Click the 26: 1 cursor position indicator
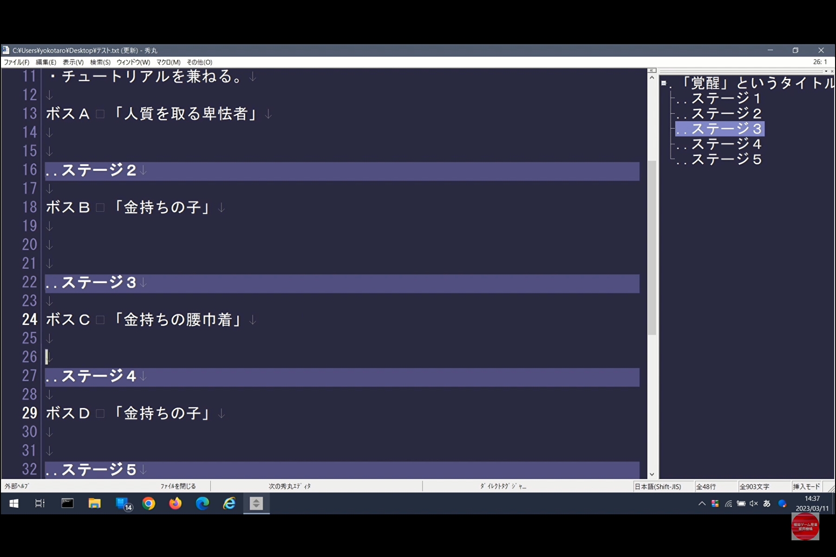Viewport: 836px width, 557px height. 820,62
